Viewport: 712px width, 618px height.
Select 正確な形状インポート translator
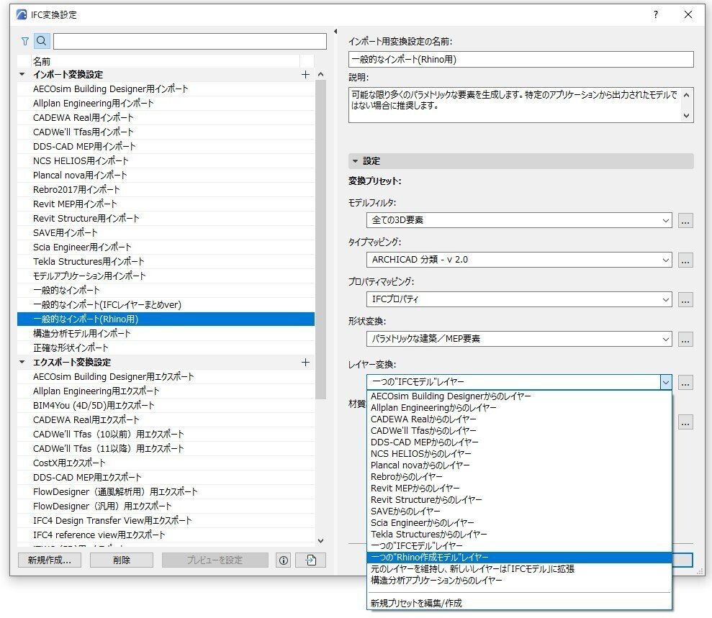[166, 348]
